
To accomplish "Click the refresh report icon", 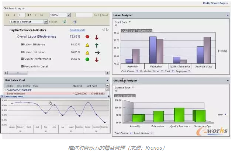I will 65,22.
